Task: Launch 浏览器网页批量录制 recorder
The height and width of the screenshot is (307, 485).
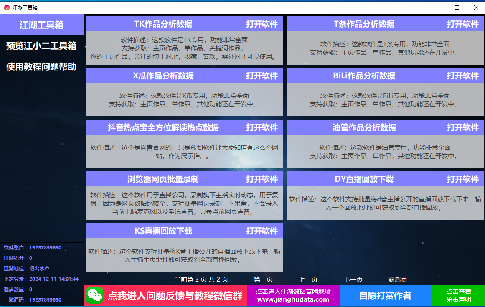Action: [262, 179]
